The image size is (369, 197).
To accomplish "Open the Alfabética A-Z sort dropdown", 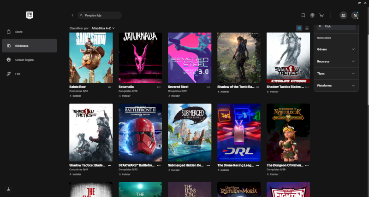I will [x=103, y=28].
